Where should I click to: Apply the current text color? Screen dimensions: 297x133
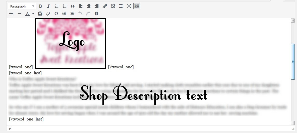pos(28,14)
